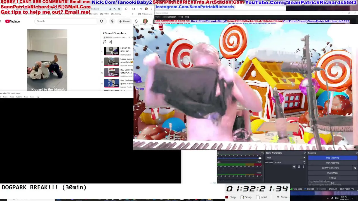Open the YouTube account avatar menu
This screenshot has width=358, height=201.
point(145,21)
